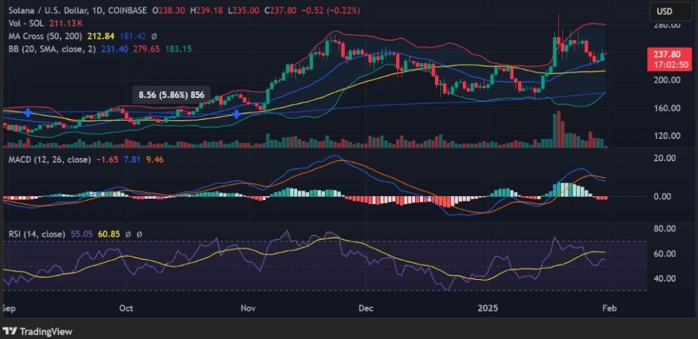Click the 200 MA value 181.42
This screenshot has height=339, width=698.
coord(133,36)
